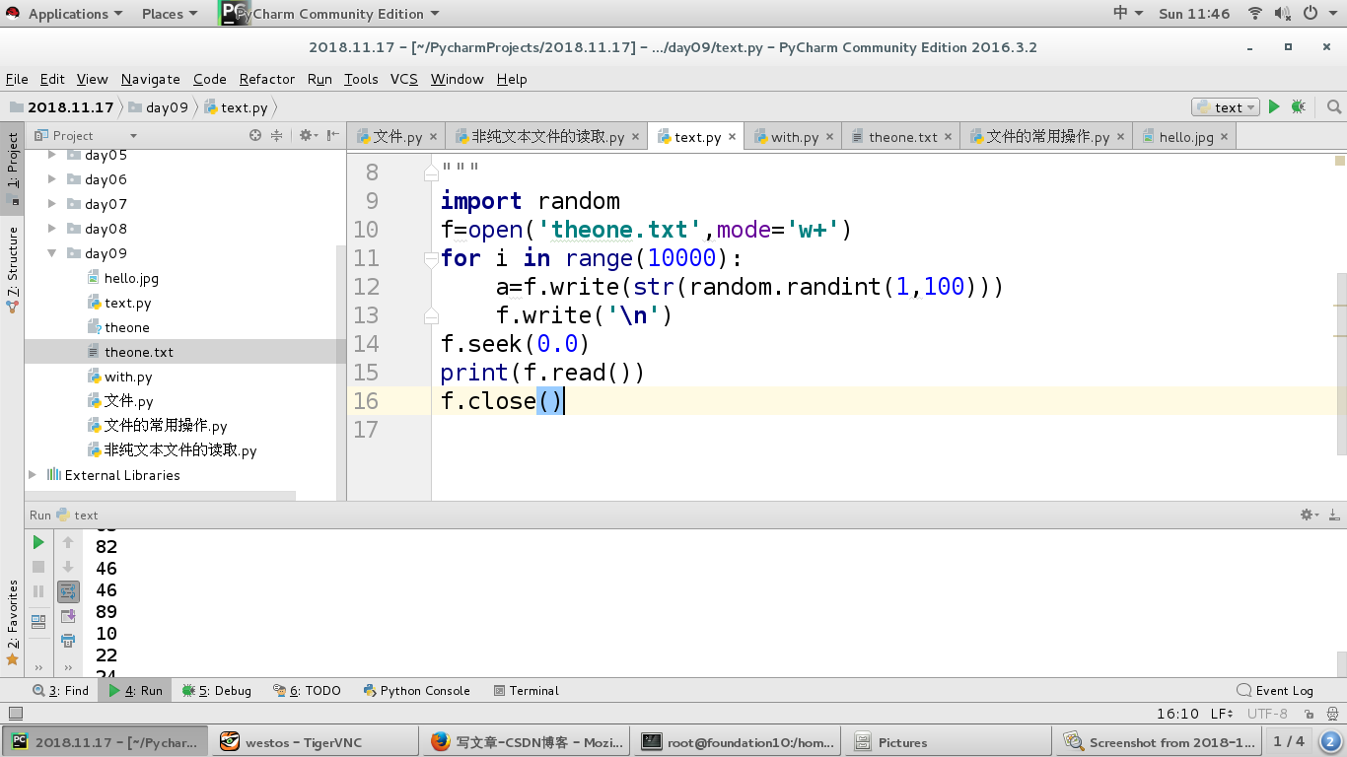Open the Python Console
This screenshot has height=757, width=1347.
(x=416, y=691)
